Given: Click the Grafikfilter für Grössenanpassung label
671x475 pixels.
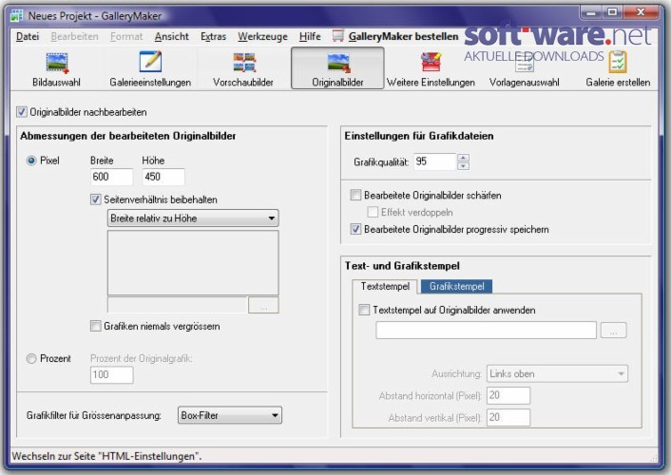Looking at the screenshot, I should click(94, 415).
